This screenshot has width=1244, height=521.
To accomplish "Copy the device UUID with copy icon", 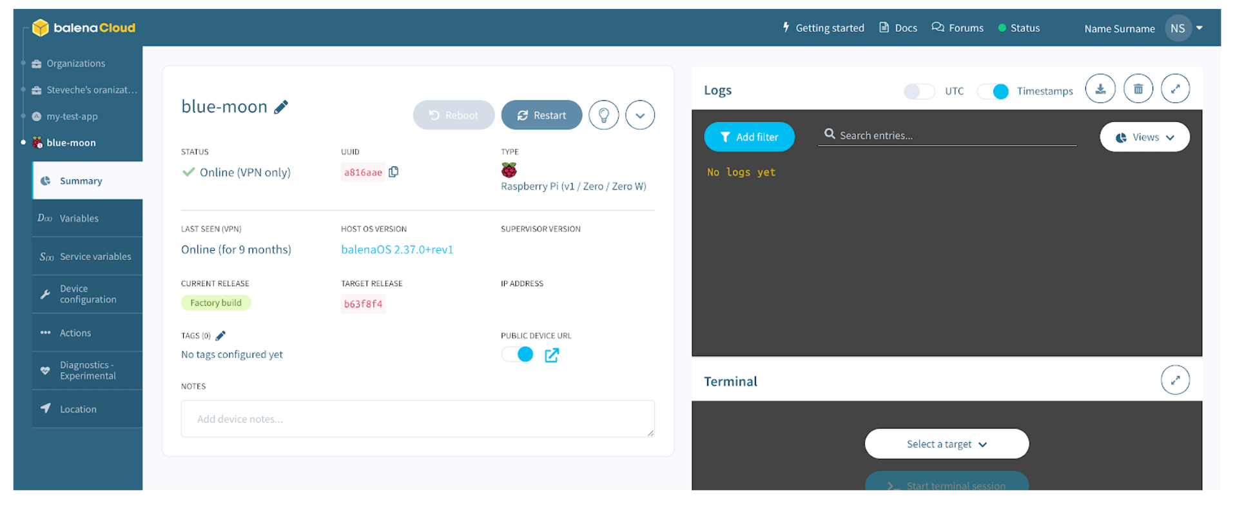I will (393, 172).
